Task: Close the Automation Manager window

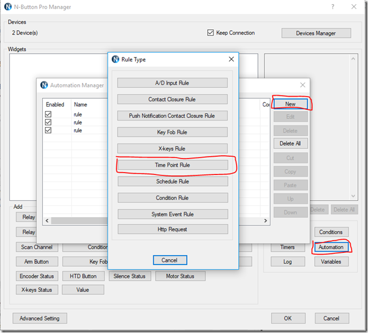Action: click(x=302, y=85)
